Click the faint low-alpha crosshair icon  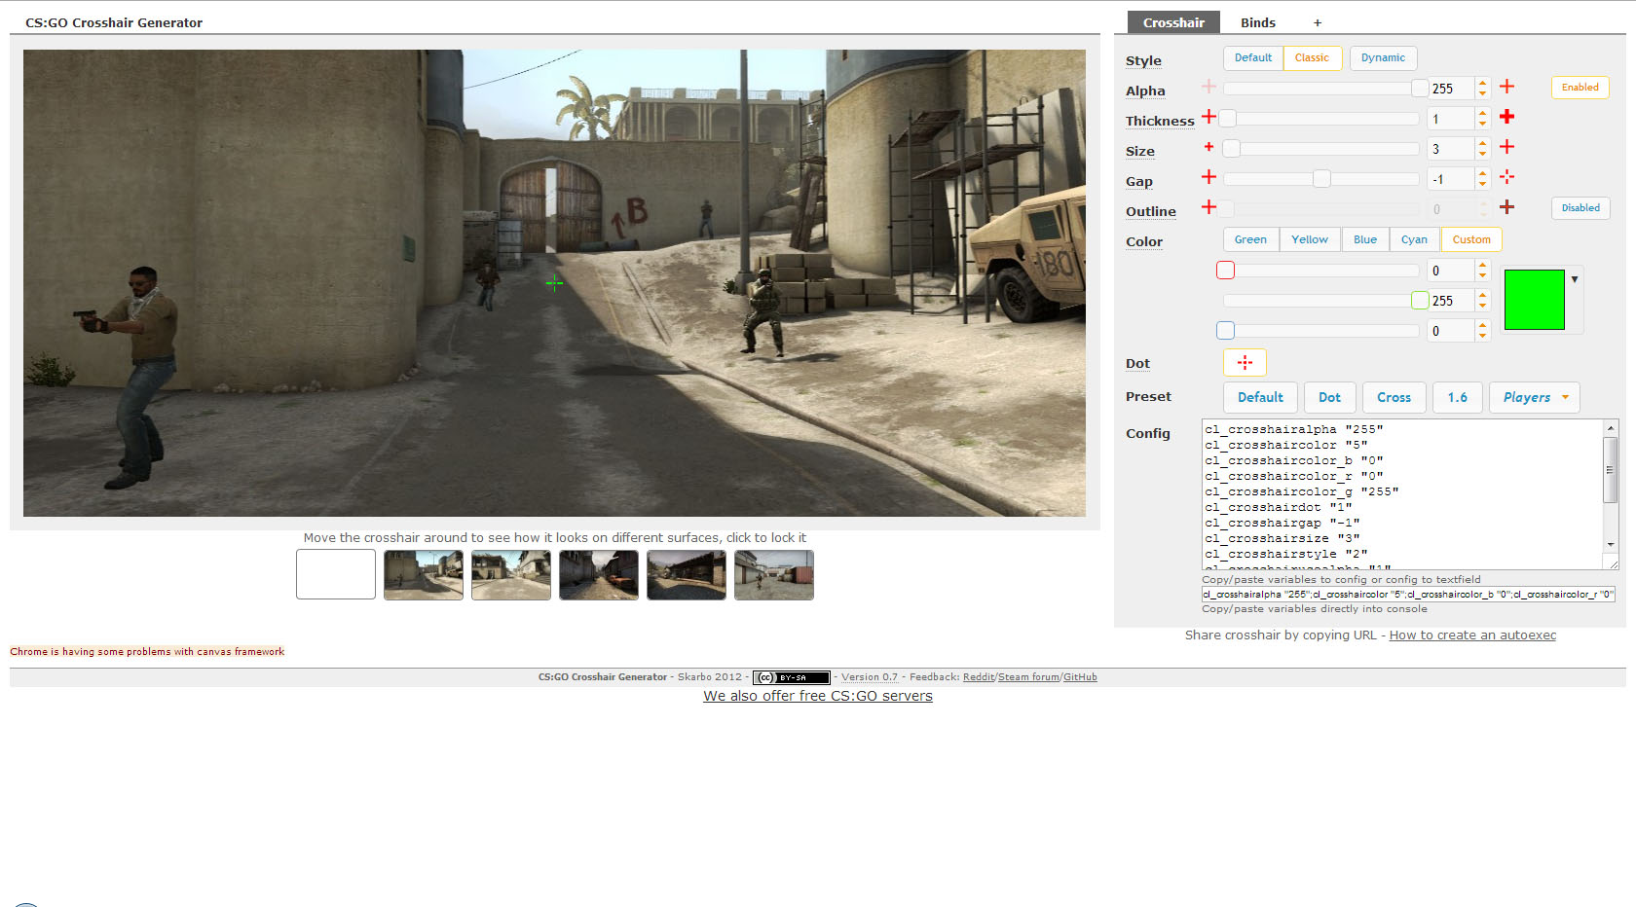pyautogui.click(x=1208, y=87)
